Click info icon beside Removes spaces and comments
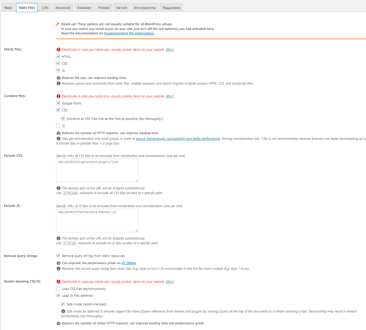Viewport: 366px width, 330px height. tap(58, 83)
